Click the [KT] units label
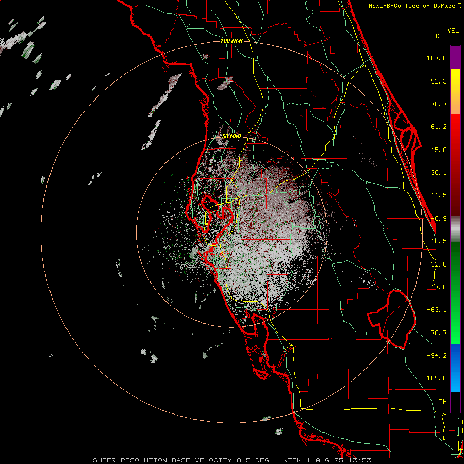 click(x=440, y=36)
